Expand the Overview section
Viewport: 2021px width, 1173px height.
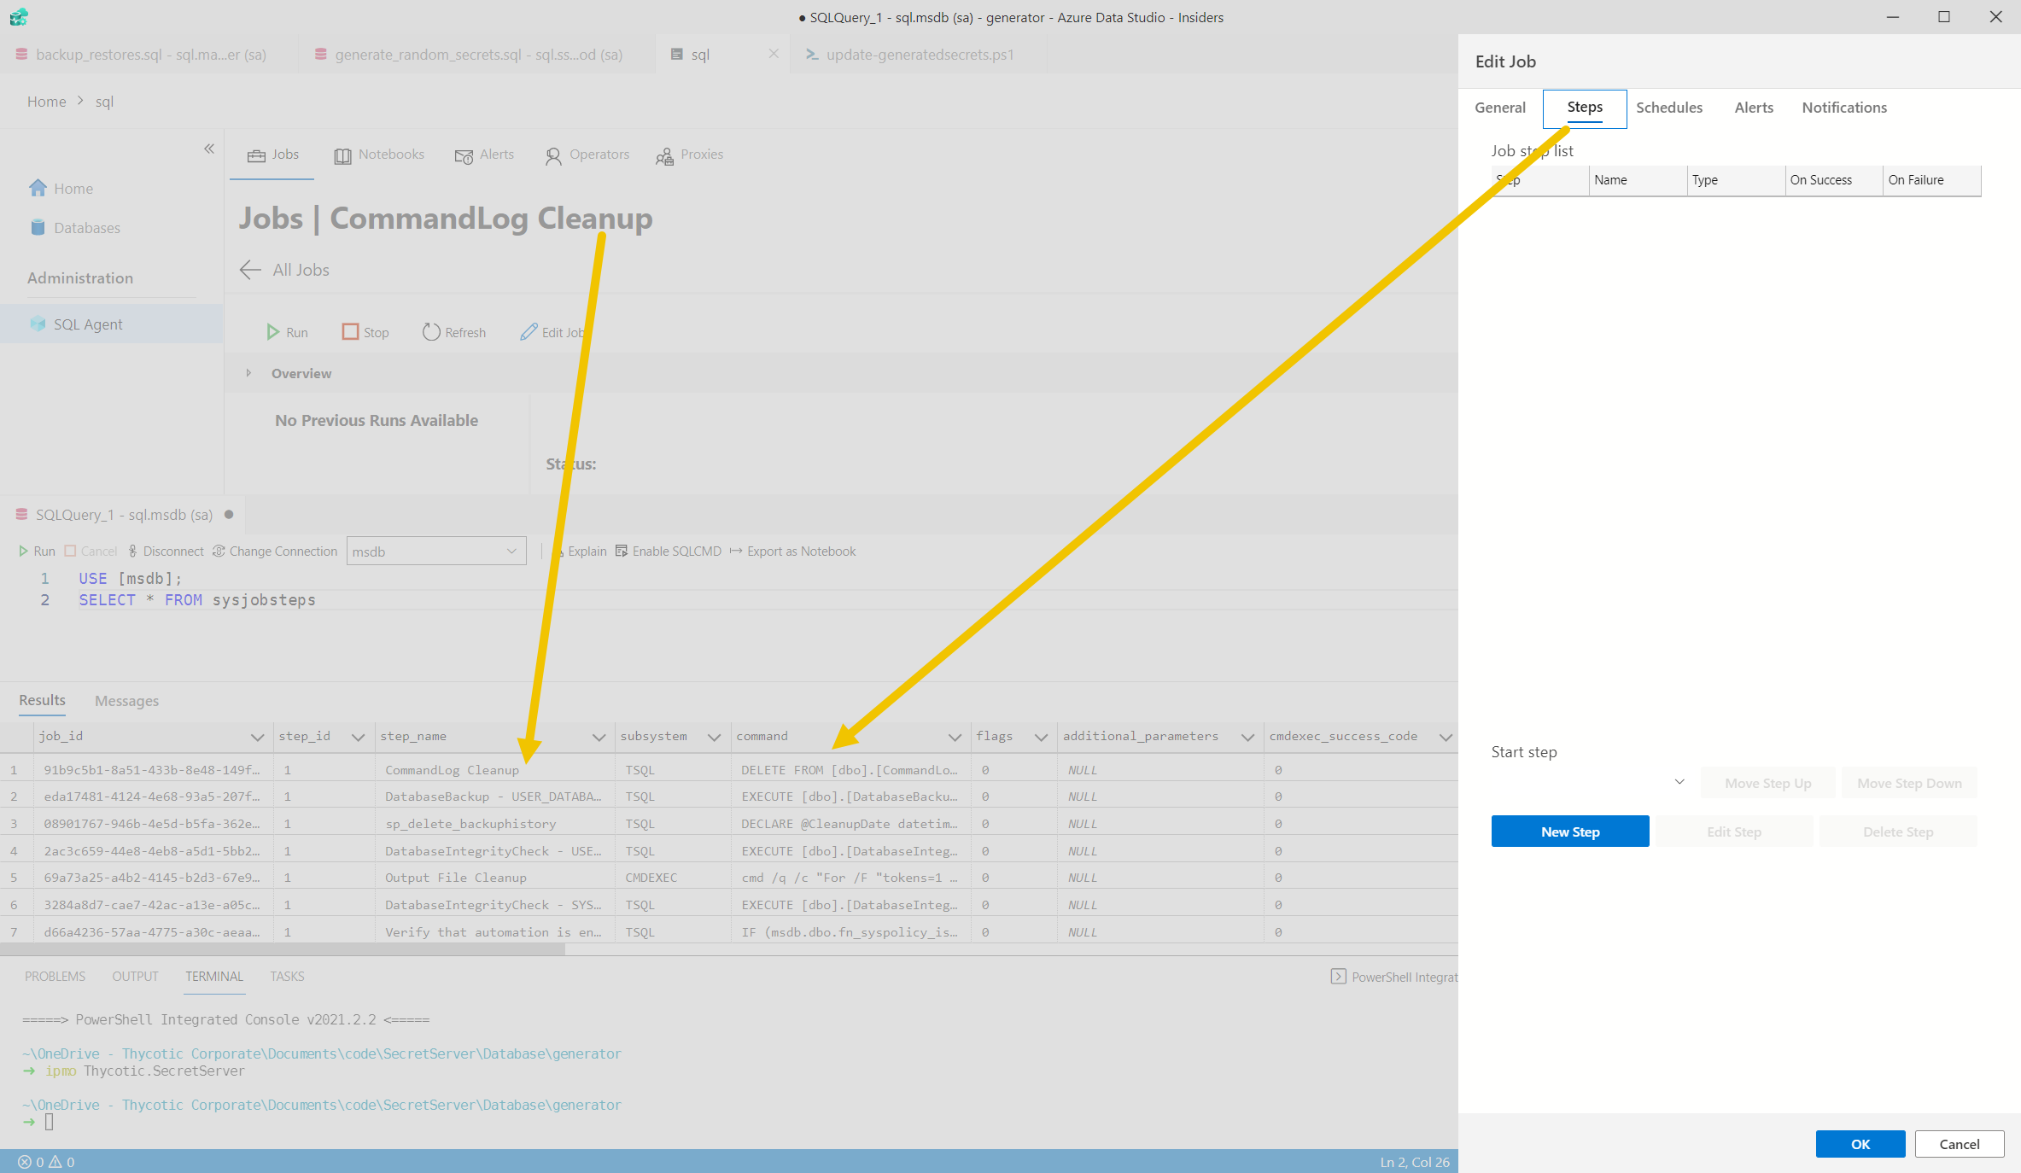pyautogui.click(x=248, y=373)
